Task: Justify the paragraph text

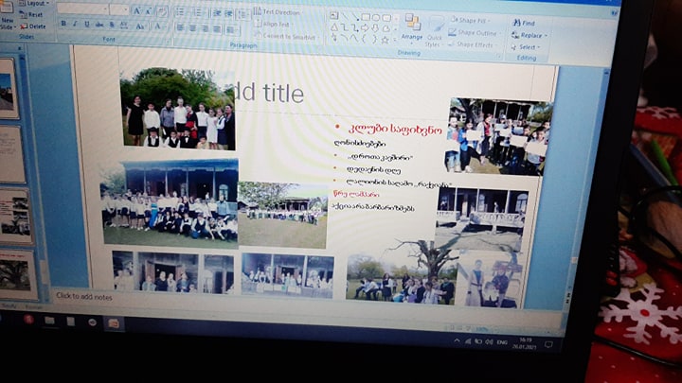Action: click(x=217, y=29)
